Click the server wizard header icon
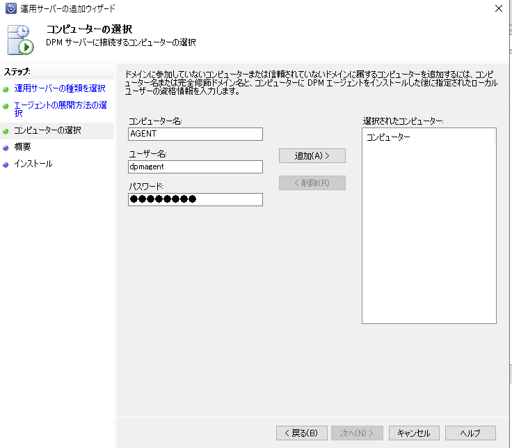Viewport: 512px width, 448px height. (x=21, y=40)
